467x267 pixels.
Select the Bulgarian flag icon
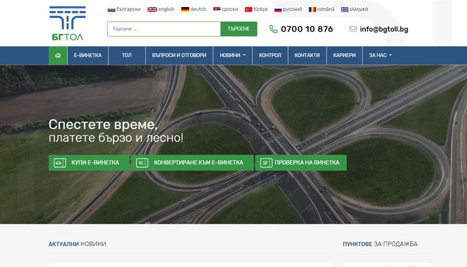pyautogui.click(x=112, y=10)
